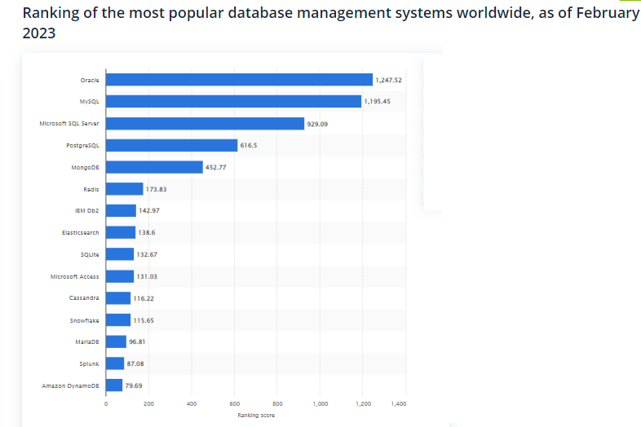641x427 pixels.
Task: Click the value 929.09
Action: 317,124
